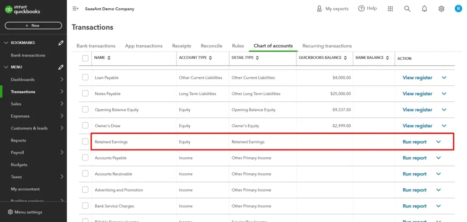This screenshot has height=222, width=467.
Task: Open the user profile avatar R
Action: point(458,9)
